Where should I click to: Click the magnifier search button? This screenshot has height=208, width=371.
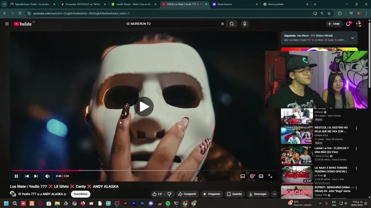232,24
